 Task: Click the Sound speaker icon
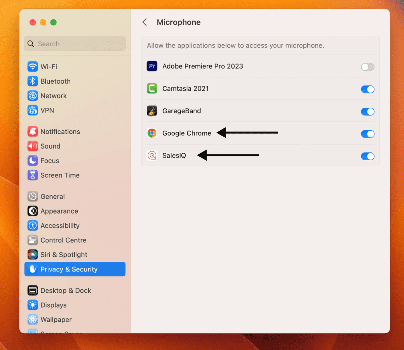[x=33, y=146]
